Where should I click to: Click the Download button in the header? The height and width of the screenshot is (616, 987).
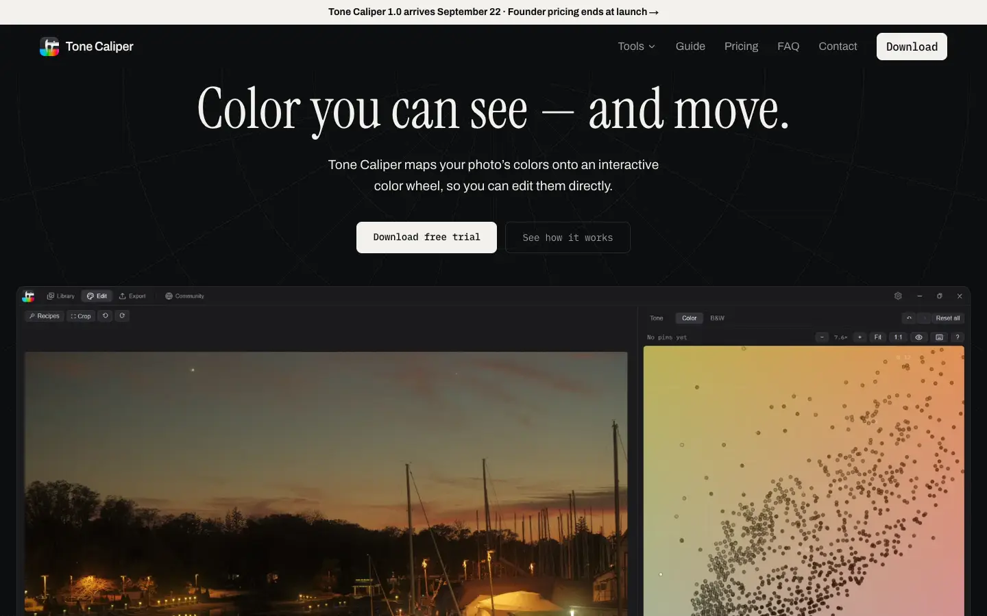(x=912, y=47)
